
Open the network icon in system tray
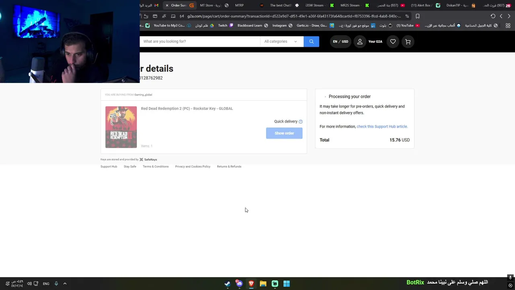(x=36, y=284)
